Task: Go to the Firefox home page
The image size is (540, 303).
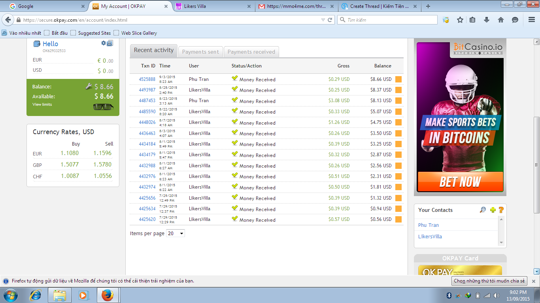Action: point(501,20)
